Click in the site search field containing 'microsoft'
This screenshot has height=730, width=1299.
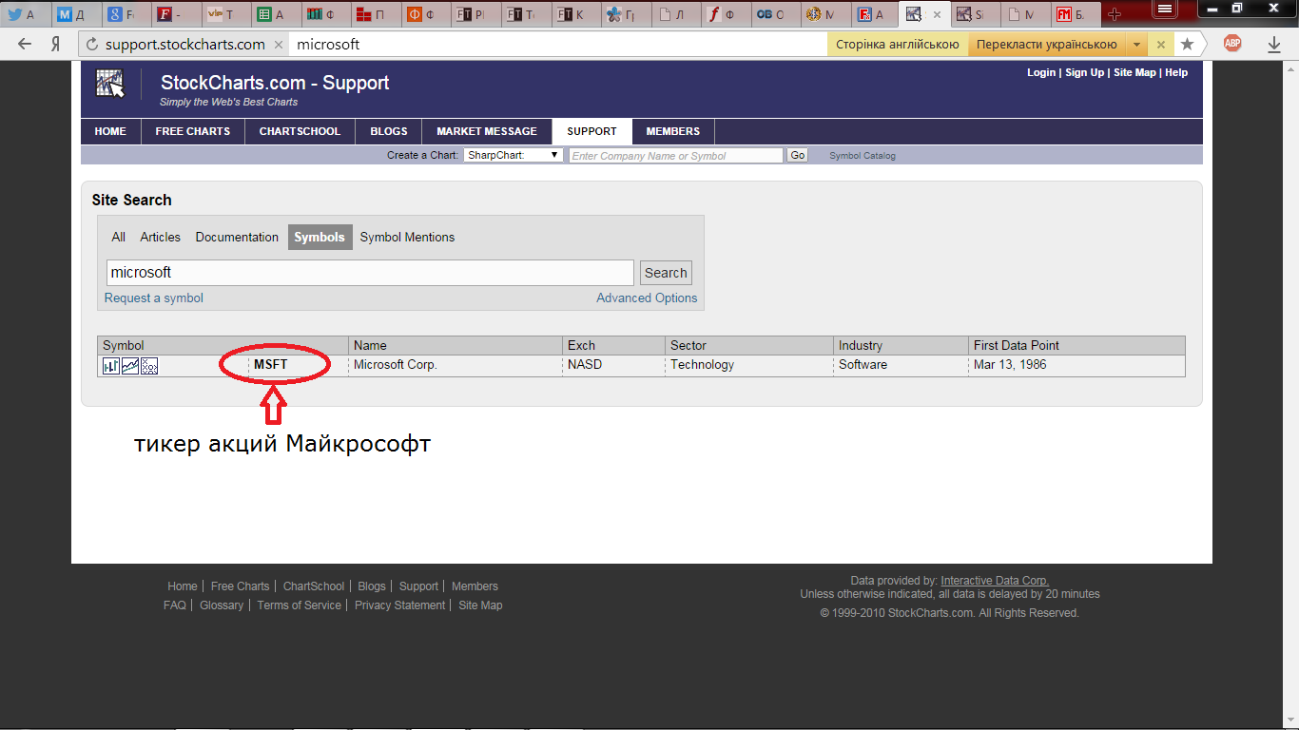pyautogui.click(x=370, y=273)
